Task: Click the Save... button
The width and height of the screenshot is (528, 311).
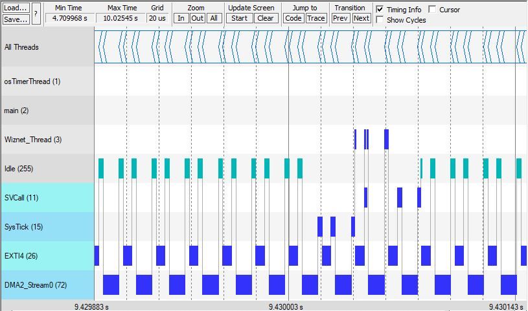Action: click(x=16, y=19)
